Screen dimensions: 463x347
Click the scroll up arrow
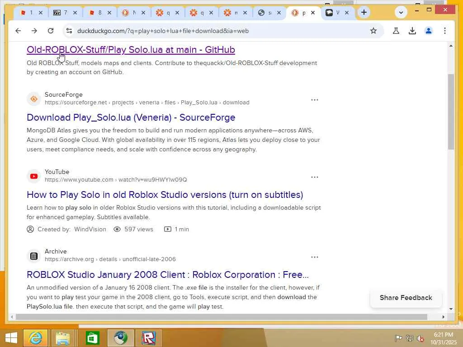tap(451, 46)
